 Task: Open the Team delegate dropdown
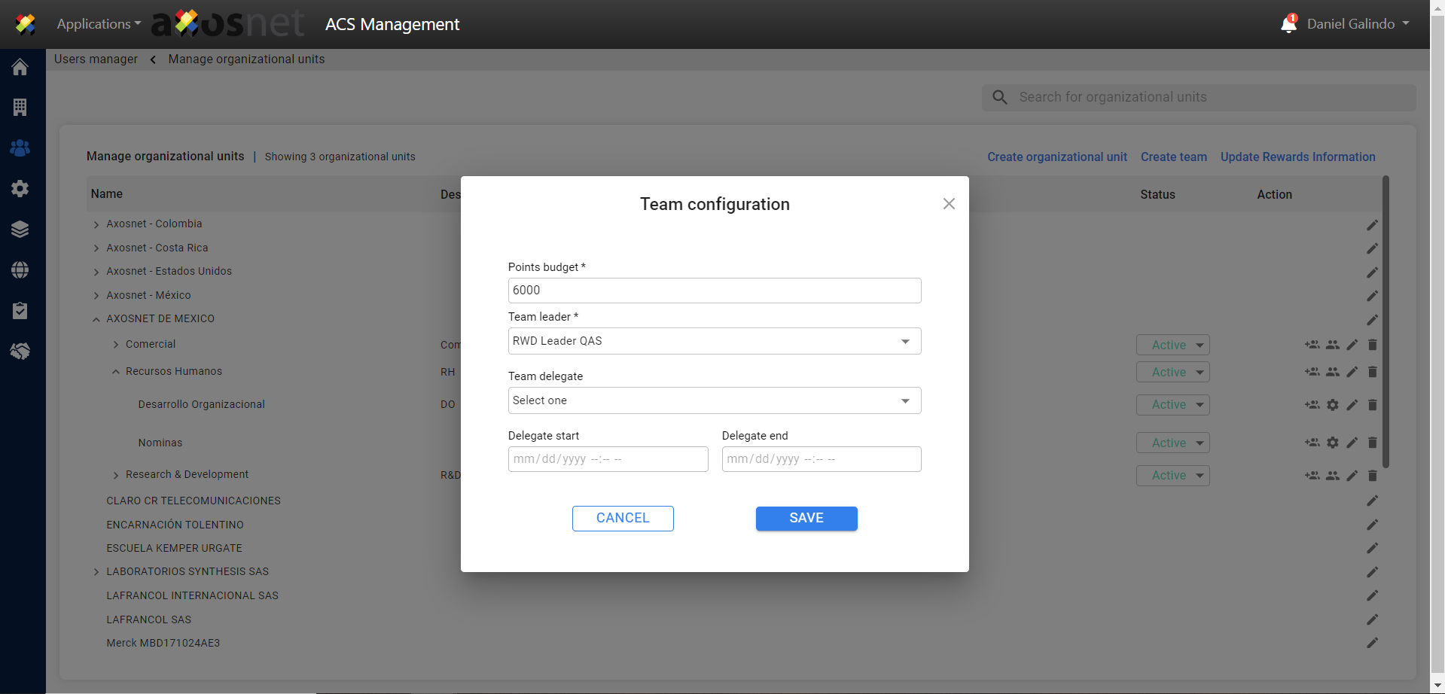[714, 400]
